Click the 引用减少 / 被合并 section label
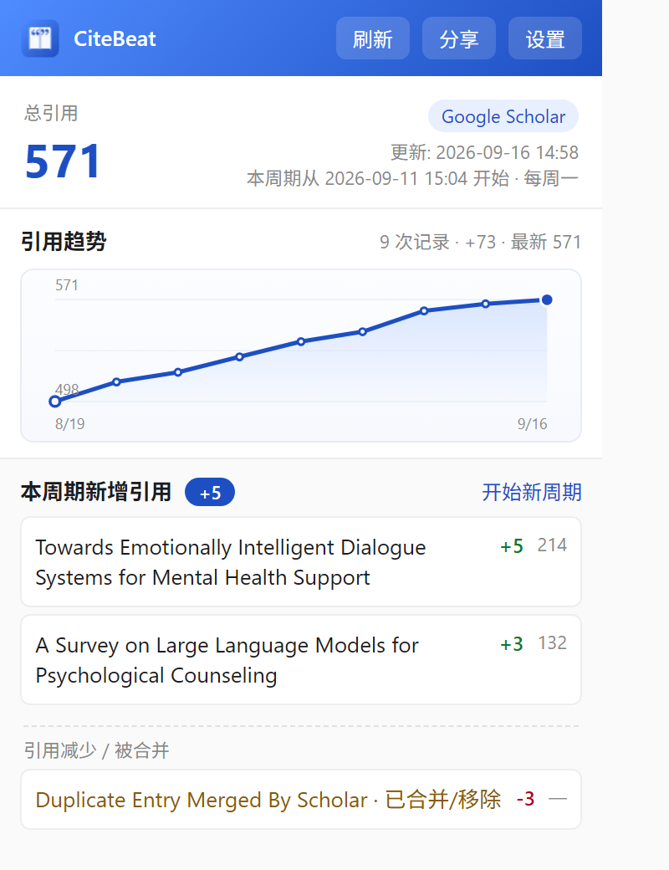669x870 pixels. pos(96,750)
